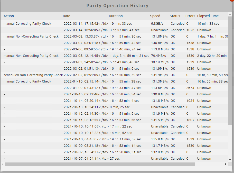Screen dimensions: 234x173
Task: Click the 2674 errors value
Action: coord(190,88)
